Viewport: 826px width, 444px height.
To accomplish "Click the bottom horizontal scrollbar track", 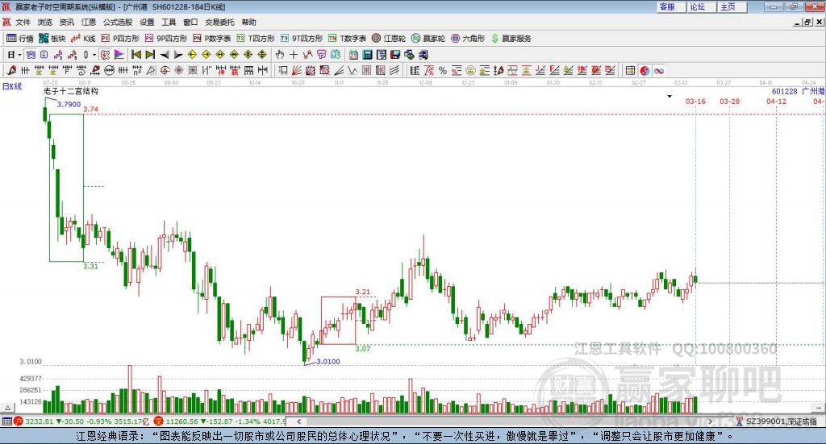I will (x=506, y=421).
